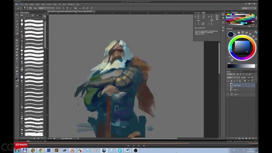Screen dimensions: 272x153
Task: Open the layer Opacity dropdown arrow
Action: coord(252,77)
